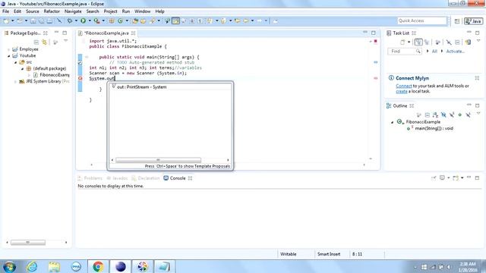
Task: Expand JRE System Library node
Action: tap(15, 82)
